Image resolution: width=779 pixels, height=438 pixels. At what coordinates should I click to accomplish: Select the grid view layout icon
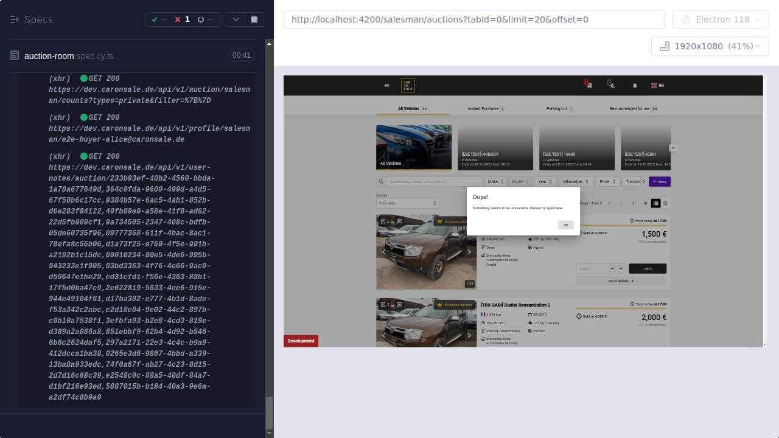pyautogui.click(x=666, y=203)
